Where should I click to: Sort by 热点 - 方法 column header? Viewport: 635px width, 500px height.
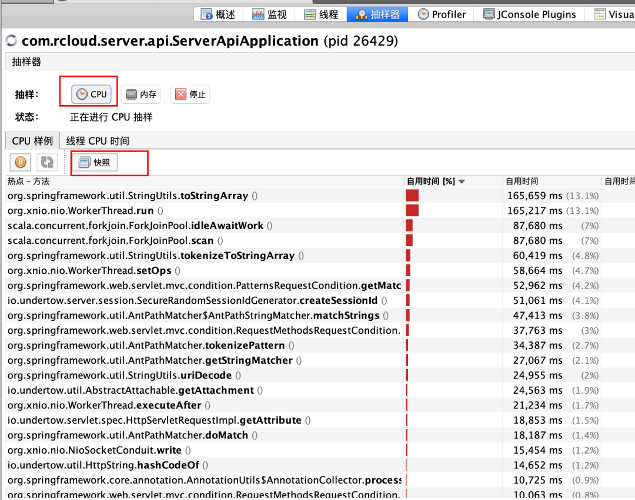pyautogui.click(x=29, y=182)
